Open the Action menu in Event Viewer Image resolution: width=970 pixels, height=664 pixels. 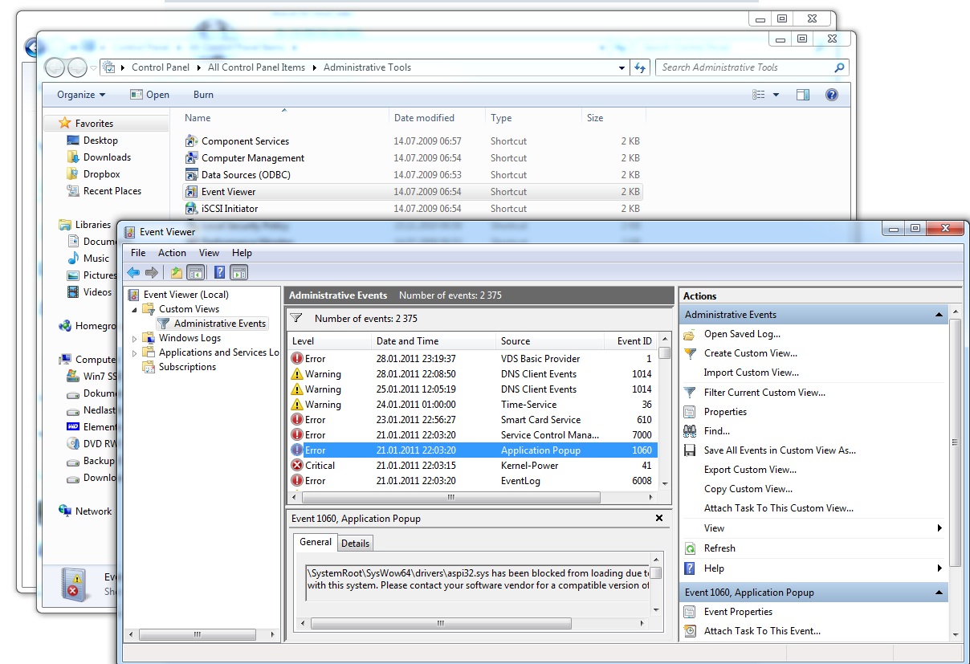[172, 253]
